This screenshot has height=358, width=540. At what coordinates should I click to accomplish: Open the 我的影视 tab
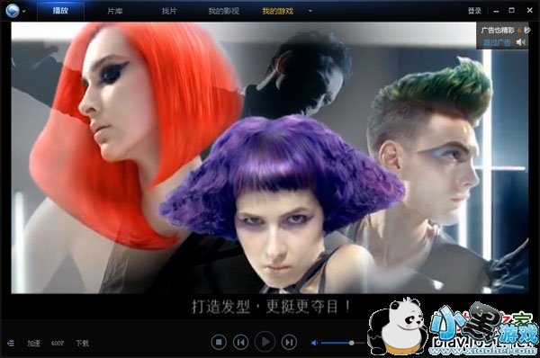(223, 11)
